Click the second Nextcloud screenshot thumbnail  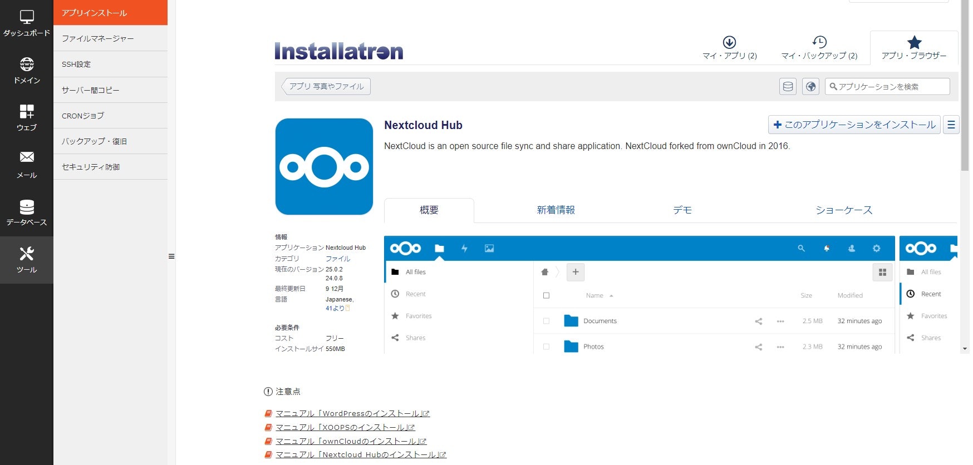(x=928, y=295)
